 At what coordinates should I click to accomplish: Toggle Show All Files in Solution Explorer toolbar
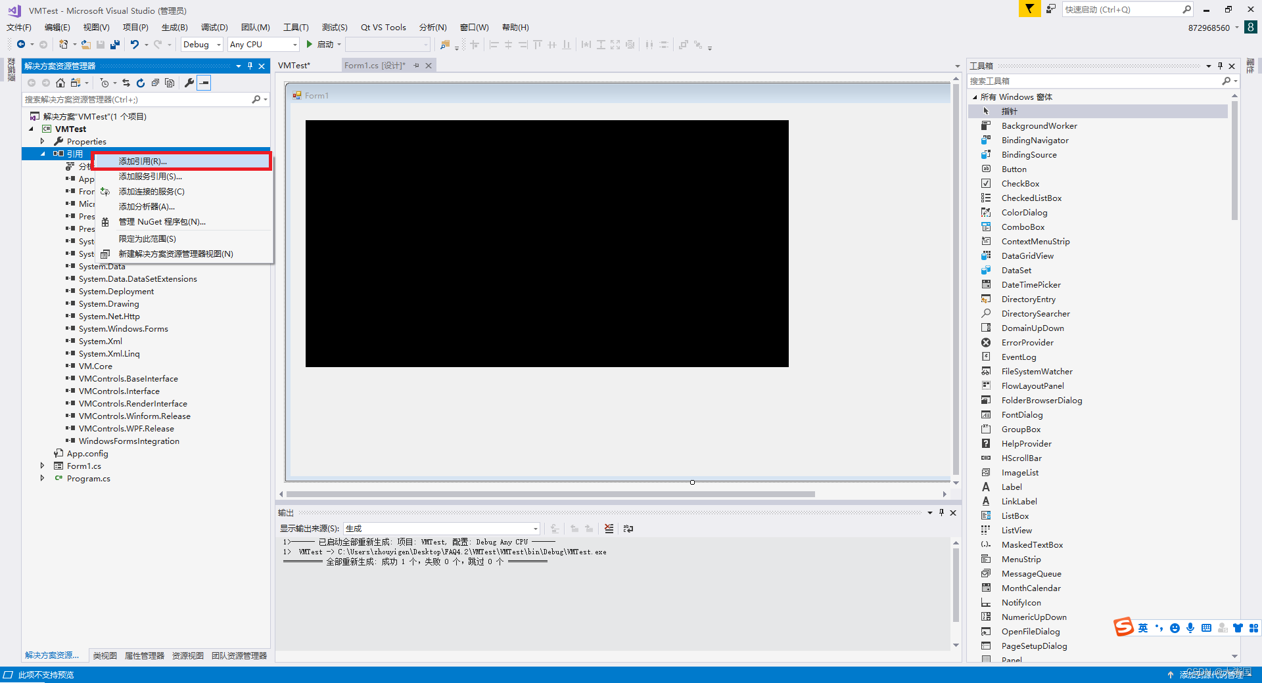(170, 83)
